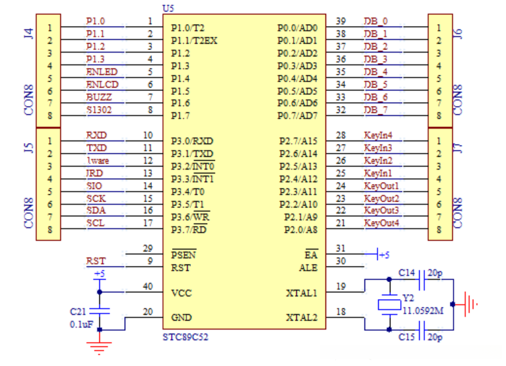Select the crystal Y2 symbol

pyautogui.click(x=390, y=305)
